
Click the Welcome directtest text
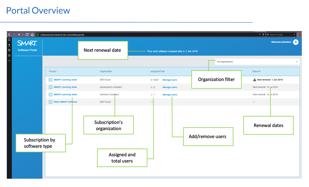pyautogui.click(x=281, y=42)
